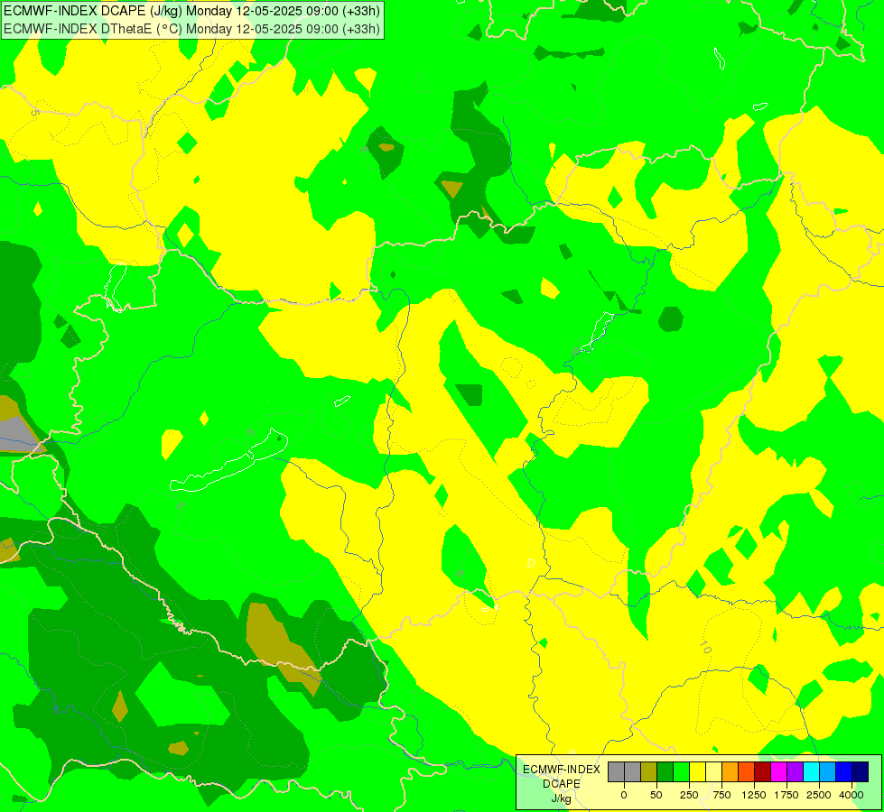The image size is (884, 812).
Task: Select the magenta legend swatch
Action: click(778, 771)
